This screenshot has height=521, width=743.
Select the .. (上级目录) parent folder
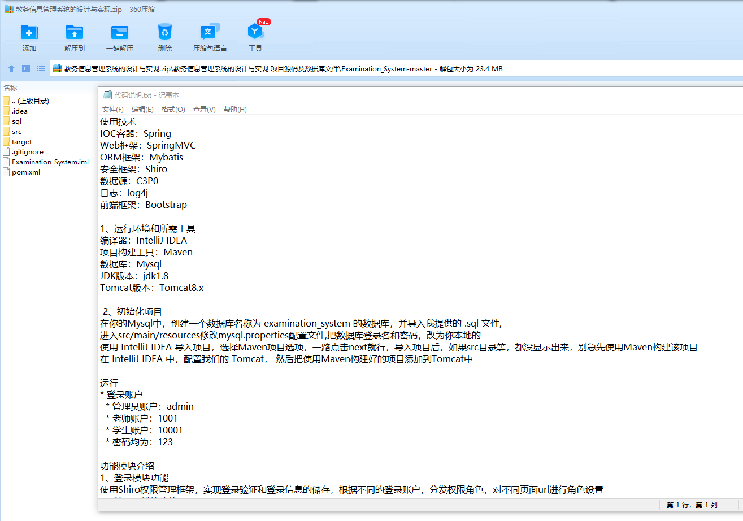(26, 101)
